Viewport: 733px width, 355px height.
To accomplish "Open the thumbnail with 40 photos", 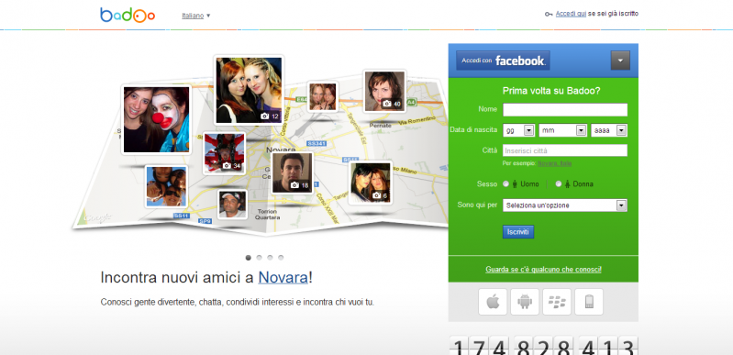I will (384, 91).
